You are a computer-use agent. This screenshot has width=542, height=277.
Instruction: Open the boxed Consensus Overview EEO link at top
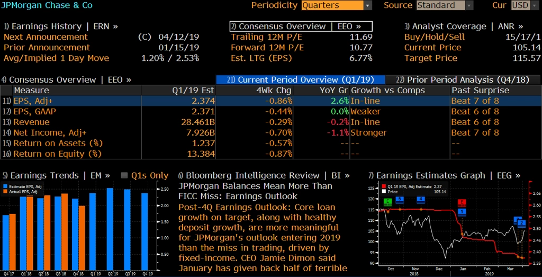coord(301,26)
